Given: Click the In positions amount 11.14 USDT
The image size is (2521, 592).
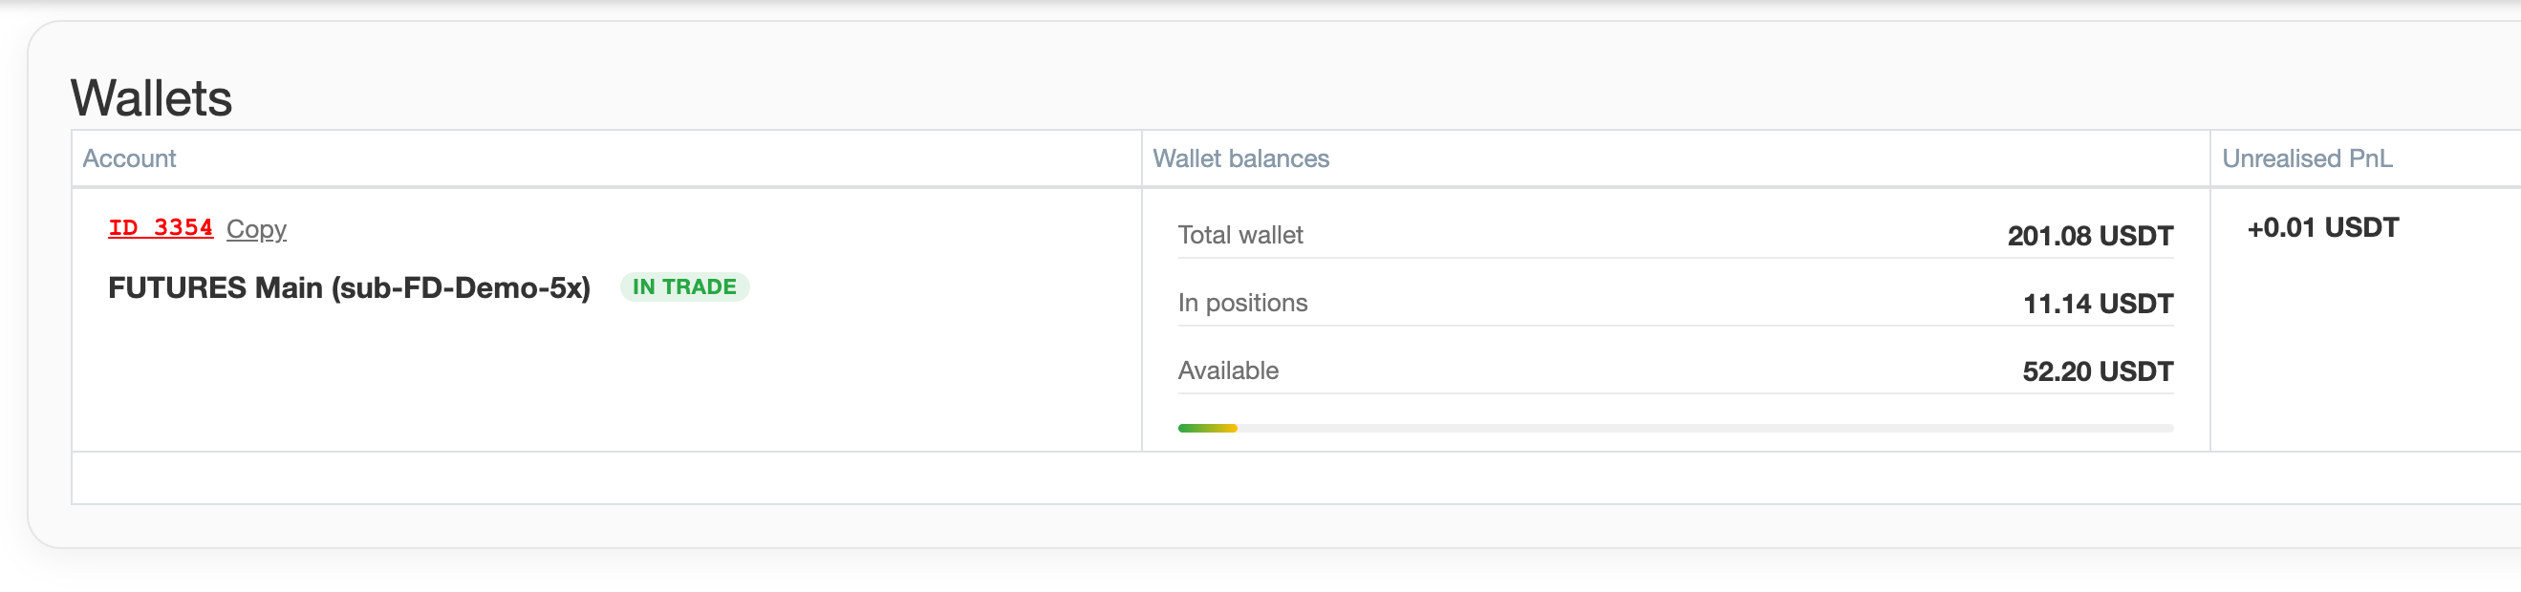Looking at the screenshot, I should point(2098,304).
